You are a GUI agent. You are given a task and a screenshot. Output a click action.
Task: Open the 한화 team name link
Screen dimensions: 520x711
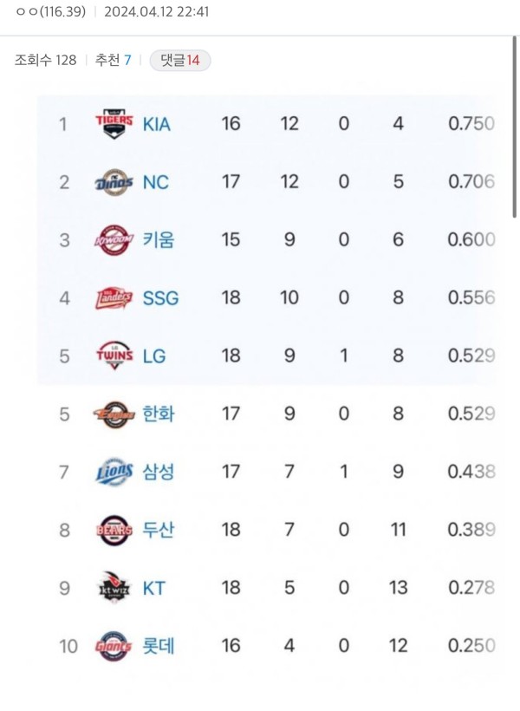click(x=159, y=414)
